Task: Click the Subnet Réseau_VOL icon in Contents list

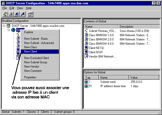Action: [86, 31]
